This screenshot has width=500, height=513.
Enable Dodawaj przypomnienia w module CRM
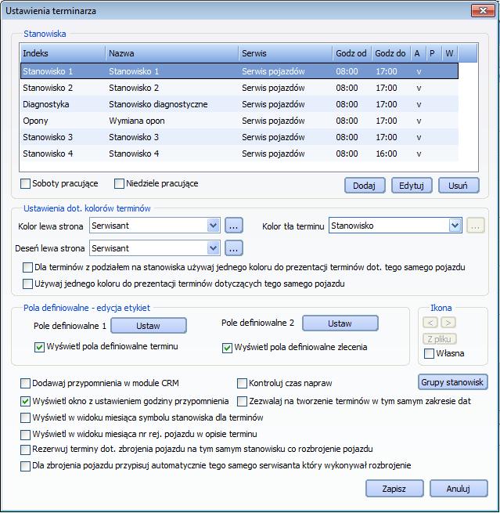[25, 383]
